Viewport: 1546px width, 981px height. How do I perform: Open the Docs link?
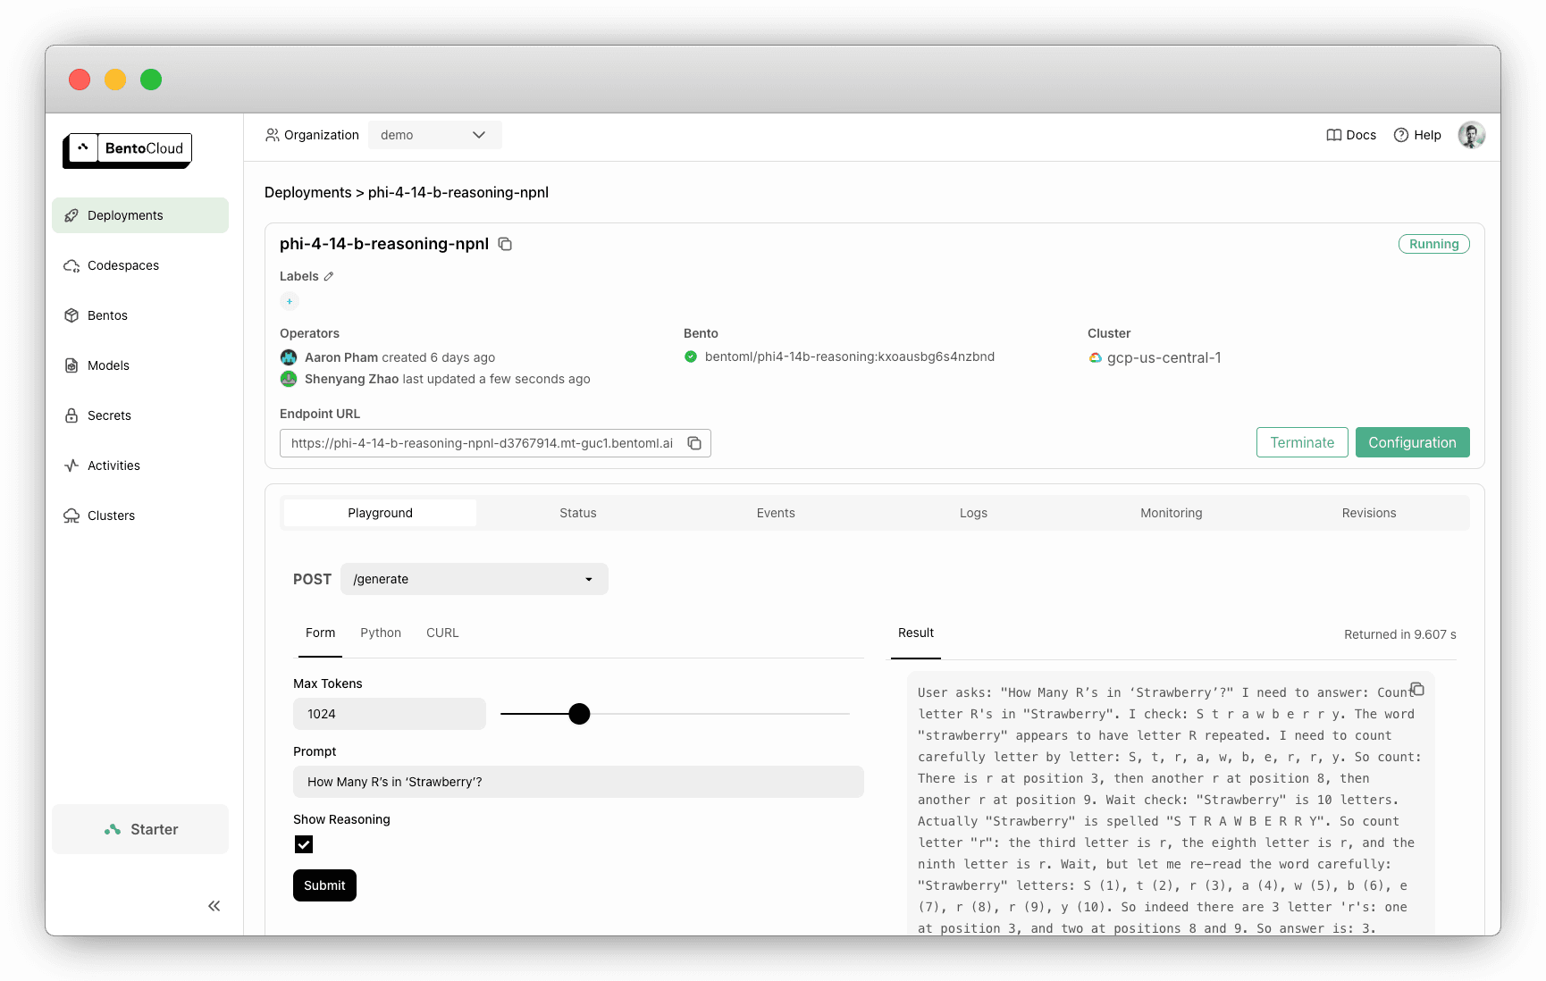1351,135
